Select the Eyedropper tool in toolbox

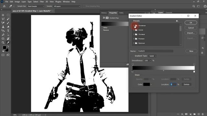(x=8, y=43)
